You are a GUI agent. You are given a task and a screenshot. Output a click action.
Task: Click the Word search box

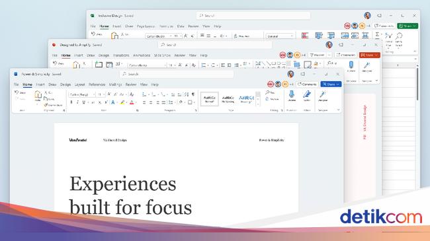click(177, 74)
